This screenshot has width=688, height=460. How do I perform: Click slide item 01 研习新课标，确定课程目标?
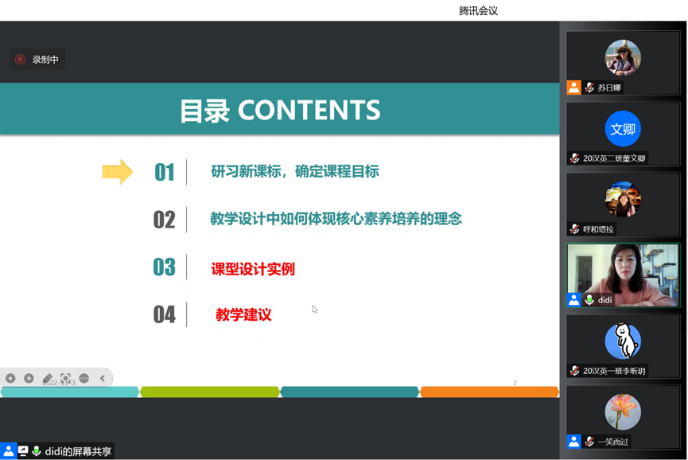[294, 171]
